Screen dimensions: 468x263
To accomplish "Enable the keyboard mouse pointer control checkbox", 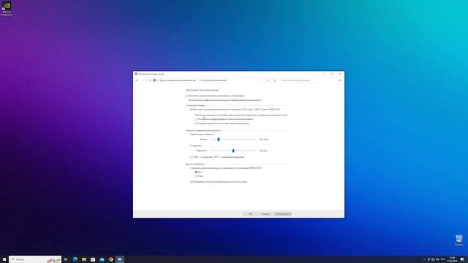I will click(x=187, y=96).
